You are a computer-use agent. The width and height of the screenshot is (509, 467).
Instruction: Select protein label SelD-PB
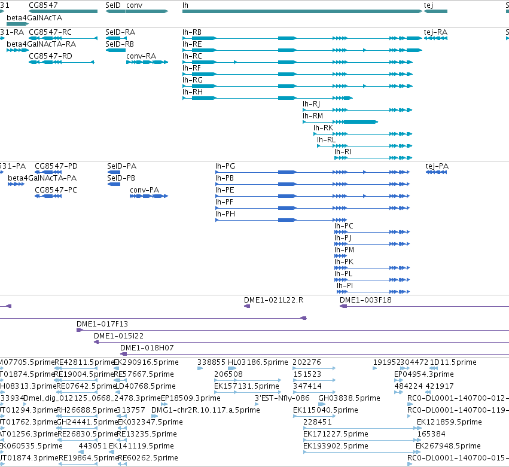pos(121,178)
